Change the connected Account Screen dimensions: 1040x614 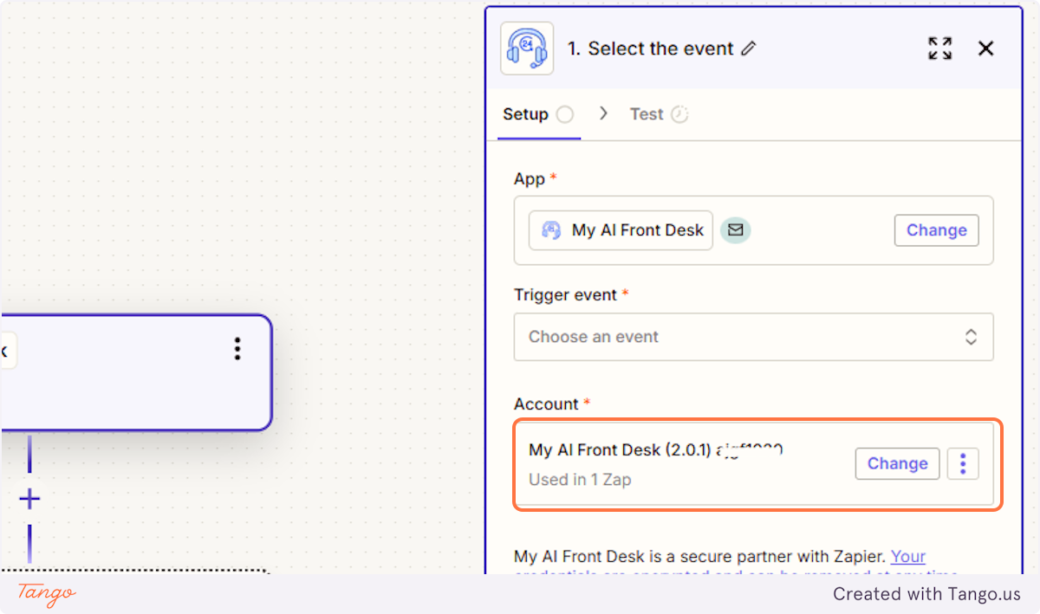(897, 463)
